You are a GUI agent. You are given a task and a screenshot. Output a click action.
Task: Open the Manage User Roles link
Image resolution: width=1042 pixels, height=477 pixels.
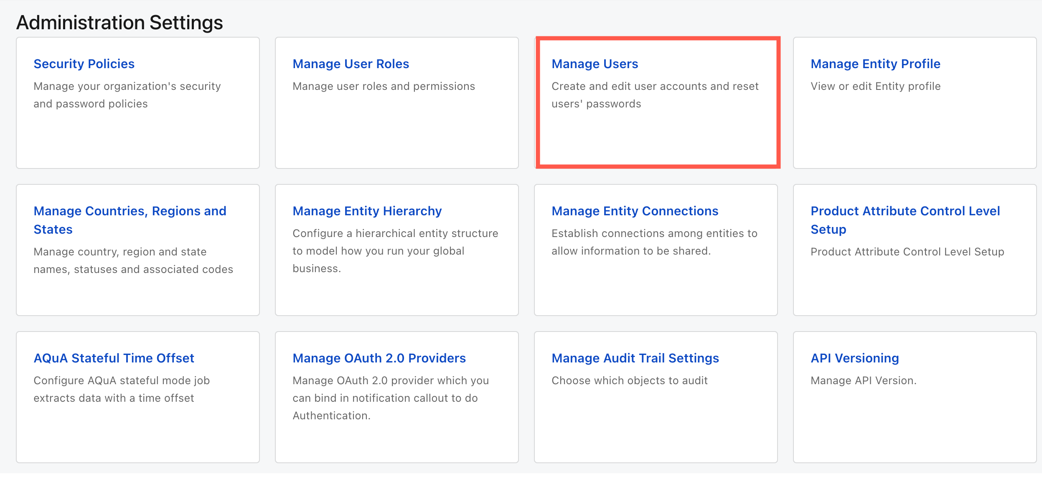pyautogui.click(x=351, y=64)
